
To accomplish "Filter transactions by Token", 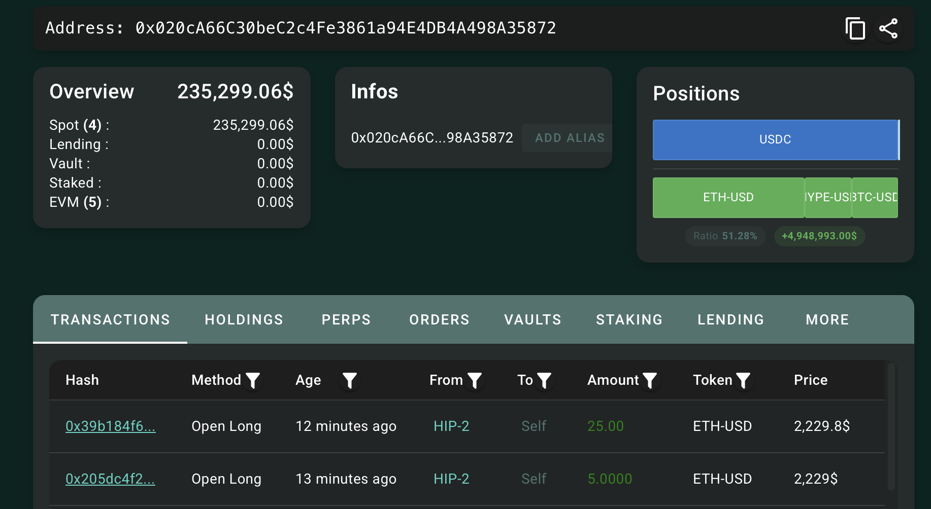I will (743, 380).
